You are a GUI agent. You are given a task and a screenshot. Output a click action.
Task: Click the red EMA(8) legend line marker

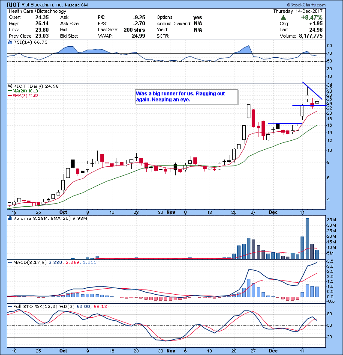coord(10,96)
